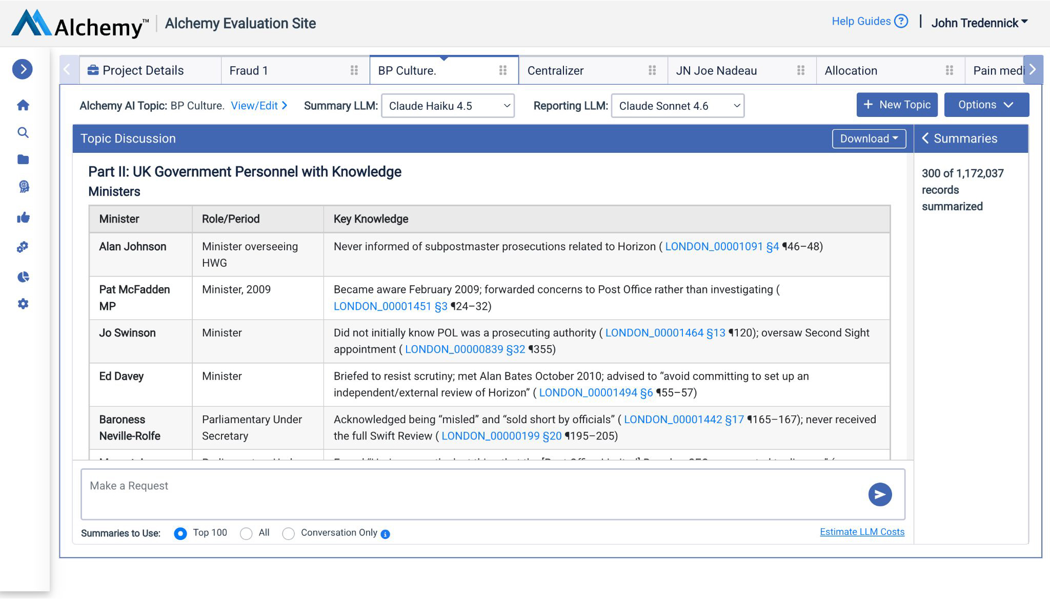Click the AI head sidebar icon
Screen dimensions: 1050x599
point(24,187)
